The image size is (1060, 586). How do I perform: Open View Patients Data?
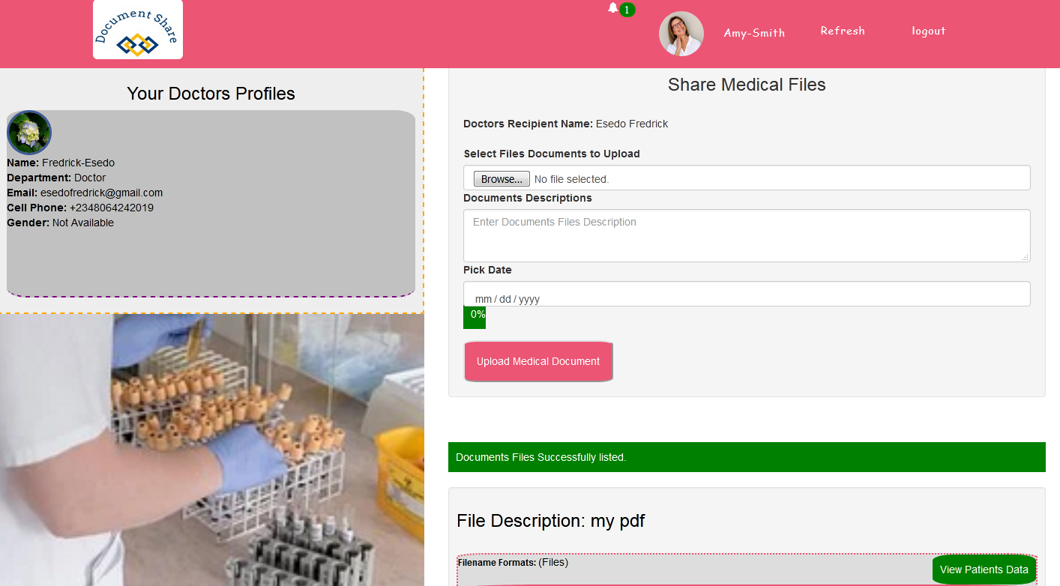[x=984, y=570]
